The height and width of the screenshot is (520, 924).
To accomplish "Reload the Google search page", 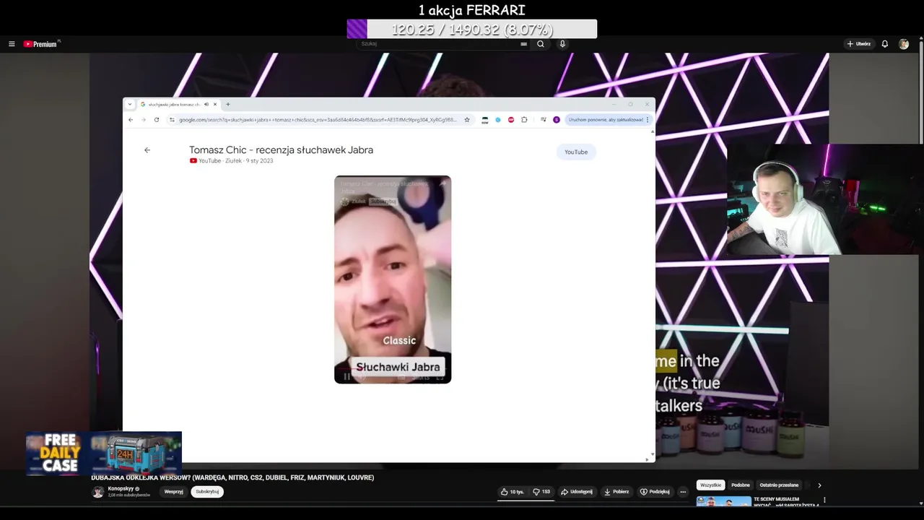I will [x=157, y=120].
